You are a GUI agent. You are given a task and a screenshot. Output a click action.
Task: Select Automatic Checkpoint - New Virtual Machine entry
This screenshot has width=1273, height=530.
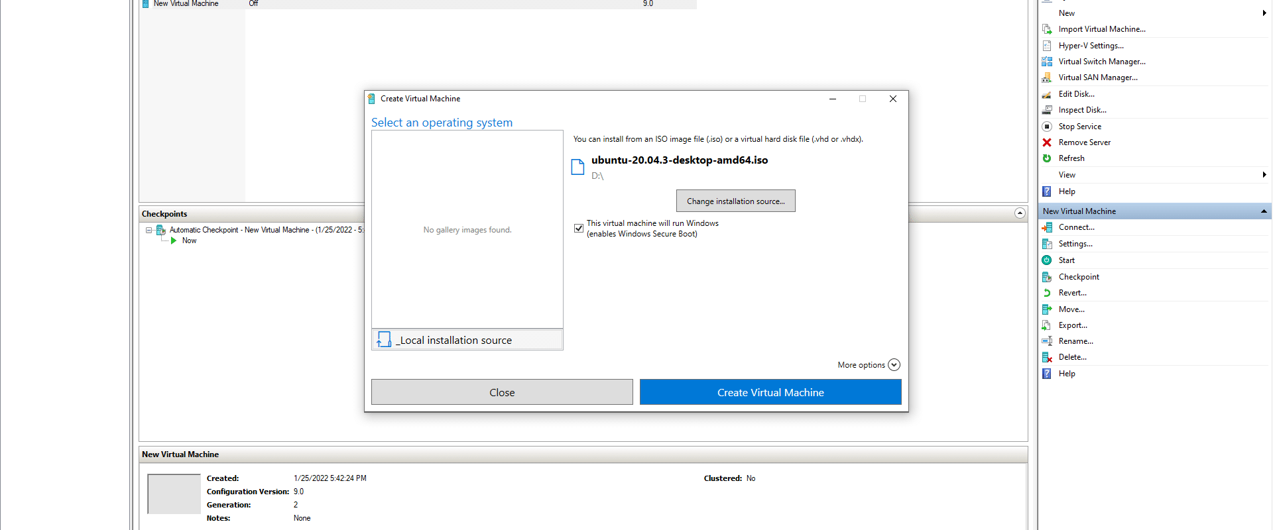[267, 230]
